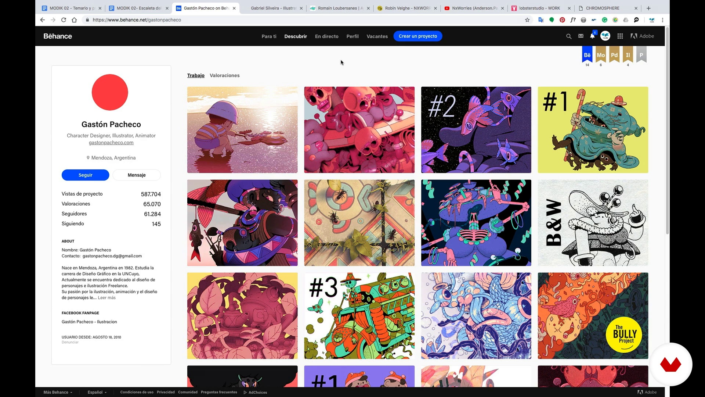Viewport: 705px width, 397px height.
Task: Open Behance search
Action: 569,36
